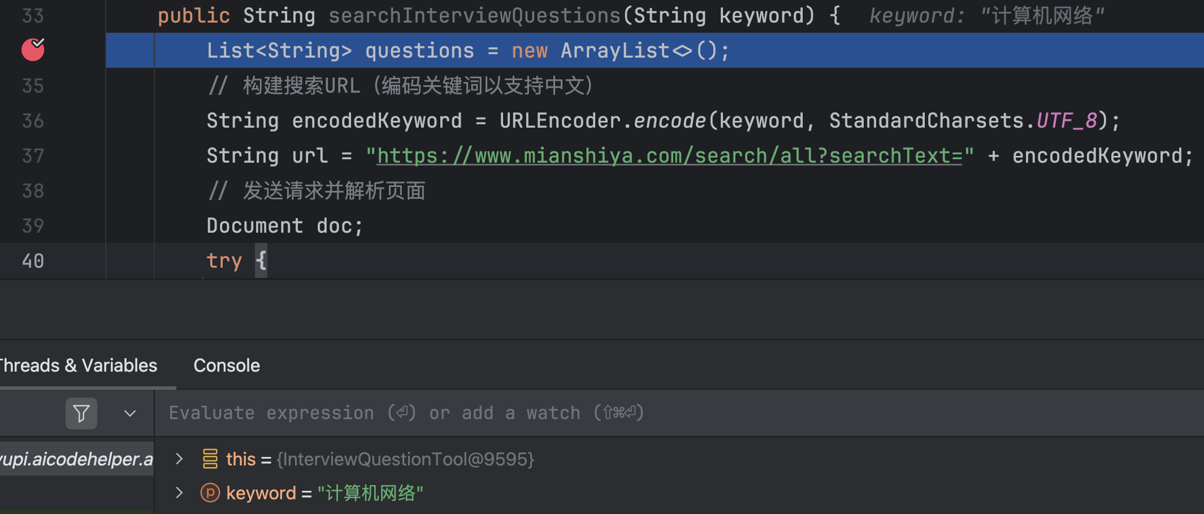1204x514 pixels.
Task: Remove the breakpoint on the ArrayList line
Action: pyautogui.click(x=33, y=50)
